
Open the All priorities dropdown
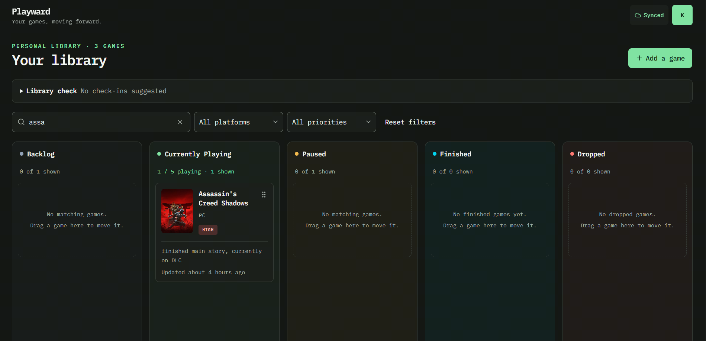pos(332,122)
